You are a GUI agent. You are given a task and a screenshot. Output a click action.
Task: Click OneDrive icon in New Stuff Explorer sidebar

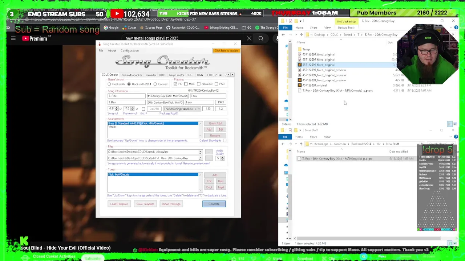[287, 165]
